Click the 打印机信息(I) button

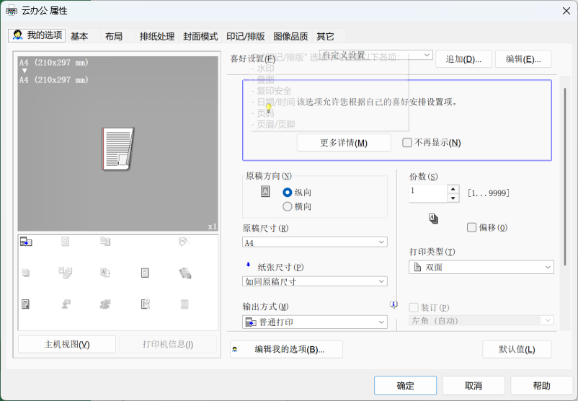coord(168,344)
